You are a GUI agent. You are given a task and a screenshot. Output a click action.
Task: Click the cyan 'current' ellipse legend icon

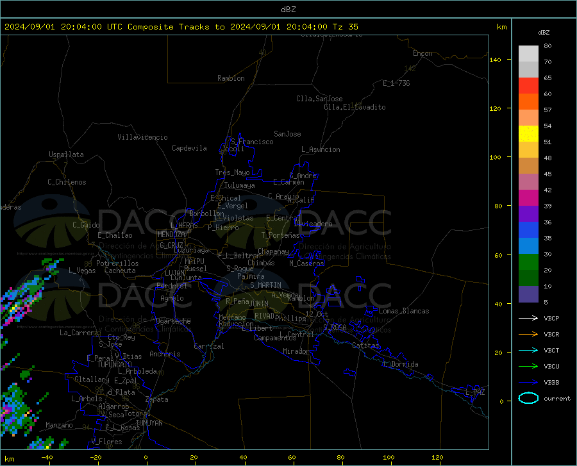[528, 398]
